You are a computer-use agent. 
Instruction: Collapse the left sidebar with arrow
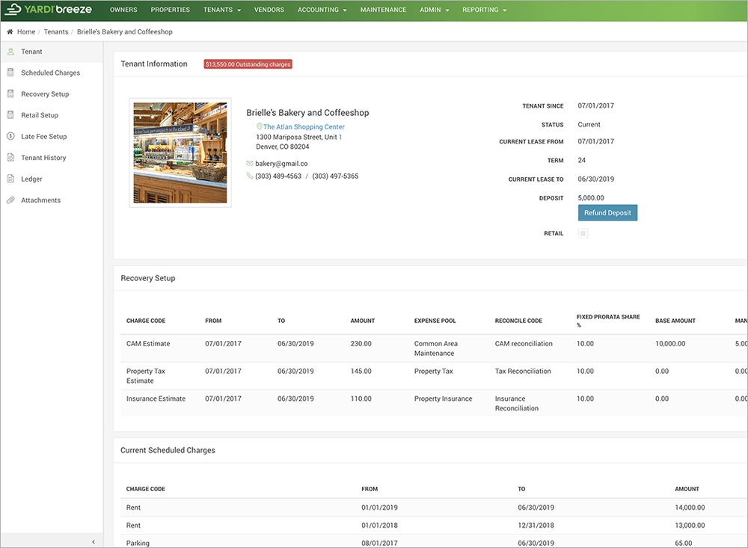[93, 541]
